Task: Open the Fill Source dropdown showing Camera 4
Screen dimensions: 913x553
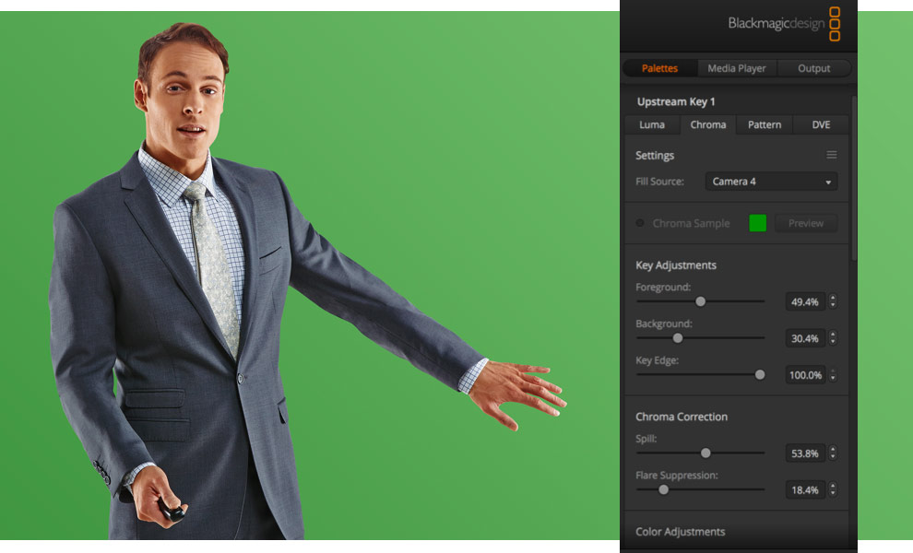Action: tap(771, 182)
